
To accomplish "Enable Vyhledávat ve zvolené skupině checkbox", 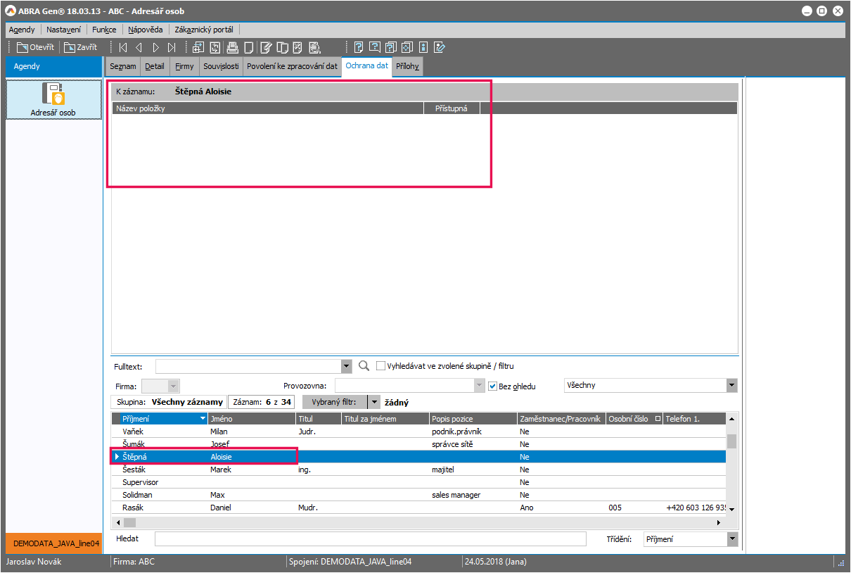I will click(x=381, y=366).
